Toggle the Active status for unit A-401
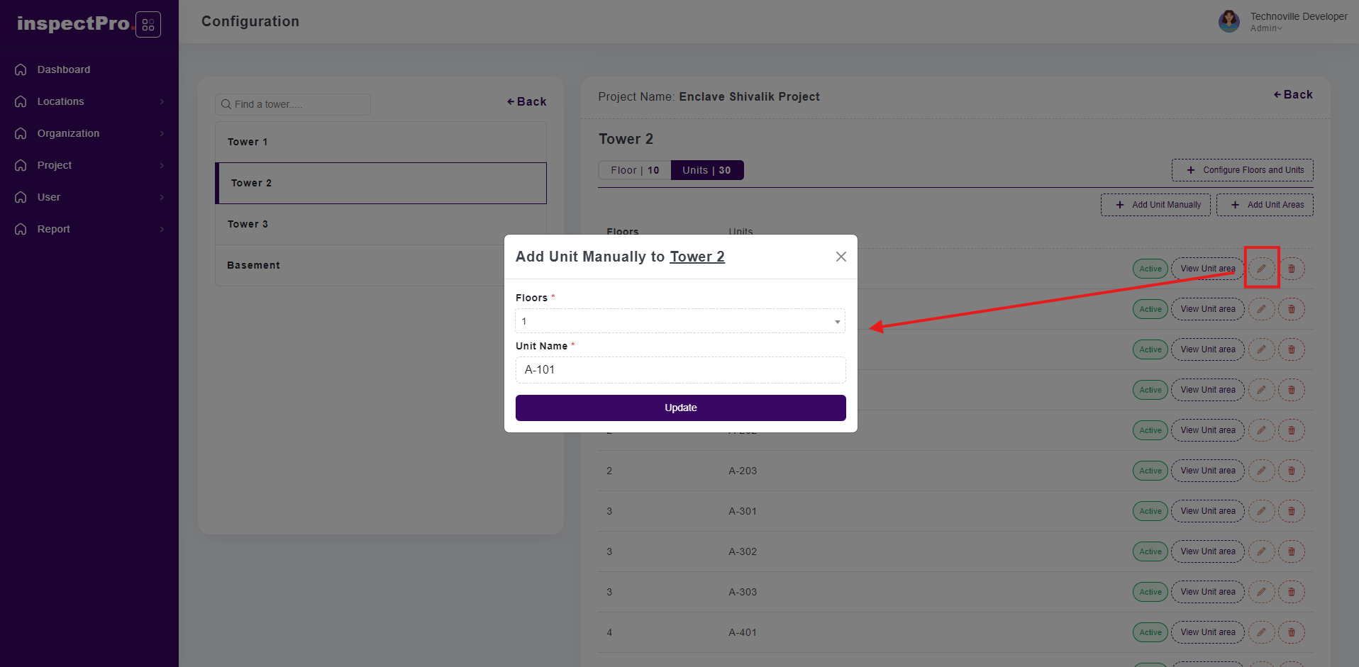Image resolution: width=1359 pixels, height=667 pixels. point(1150,632)
